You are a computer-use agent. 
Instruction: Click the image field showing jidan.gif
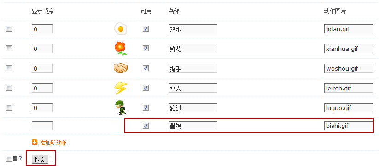pyautogui.click(x=349, y=29)
